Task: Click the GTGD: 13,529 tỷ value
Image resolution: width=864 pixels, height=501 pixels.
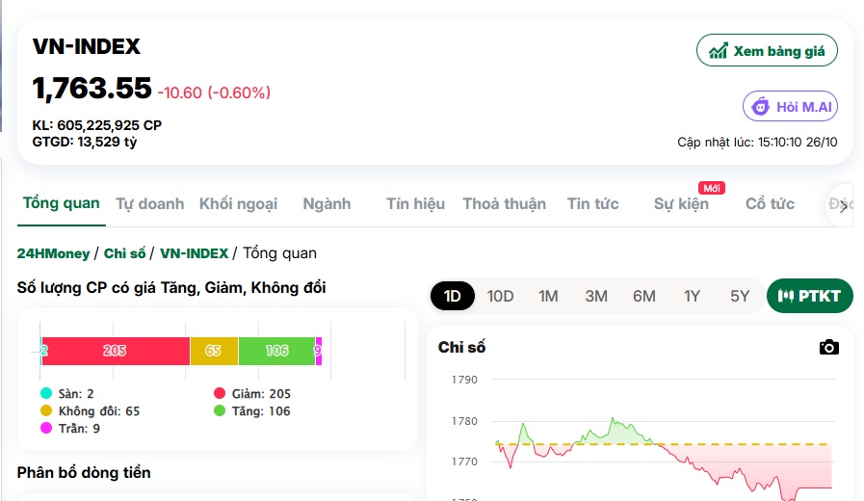Action: click(85, 142)
